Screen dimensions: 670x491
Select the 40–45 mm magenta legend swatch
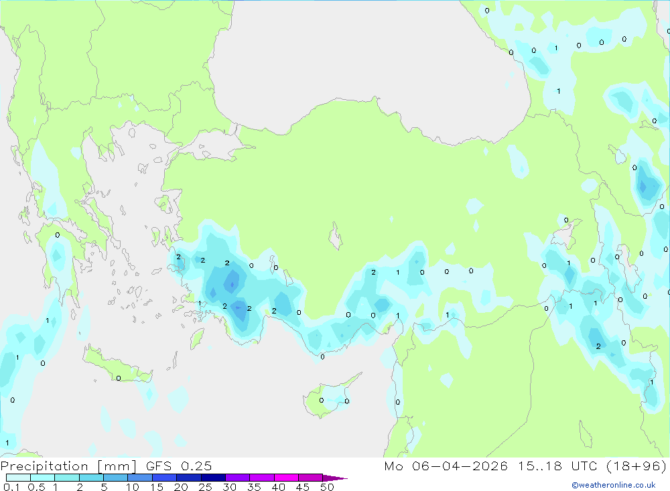coord(286,478)
